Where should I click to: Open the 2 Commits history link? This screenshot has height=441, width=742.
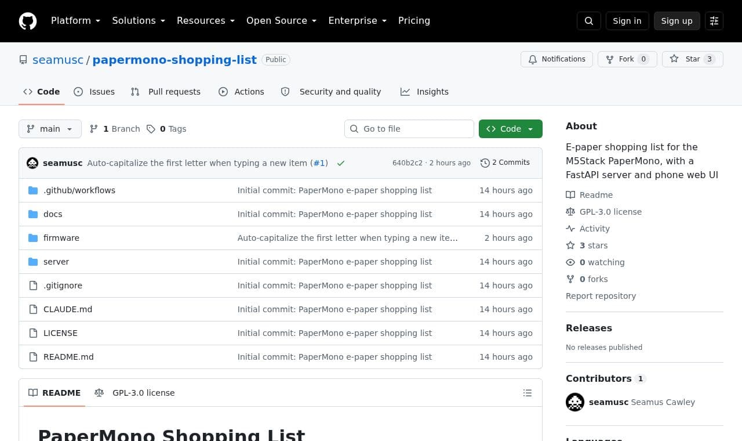click(505, 162)
